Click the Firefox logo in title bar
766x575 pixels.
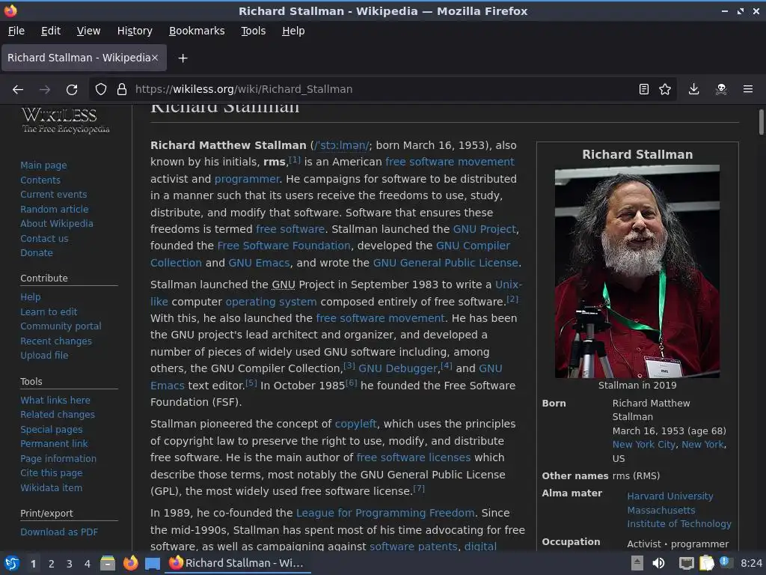[x=10, y=10]
